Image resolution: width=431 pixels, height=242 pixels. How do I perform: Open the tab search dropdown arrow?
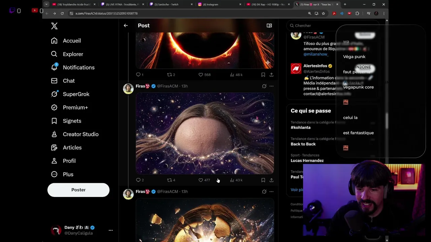[46, 4]
